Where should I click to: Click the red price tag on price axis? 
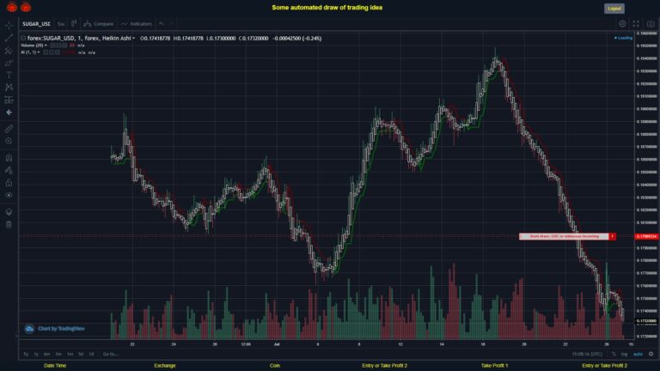646,236
